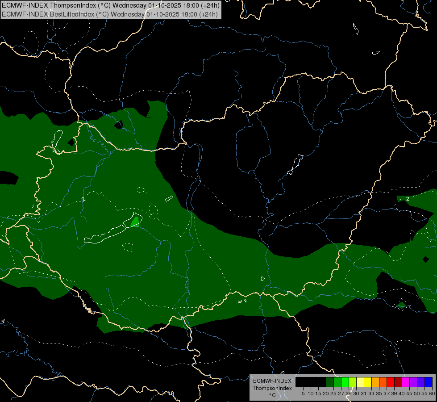
Task: Click the legend tick label 39
Action: click(x=394, y=394)
